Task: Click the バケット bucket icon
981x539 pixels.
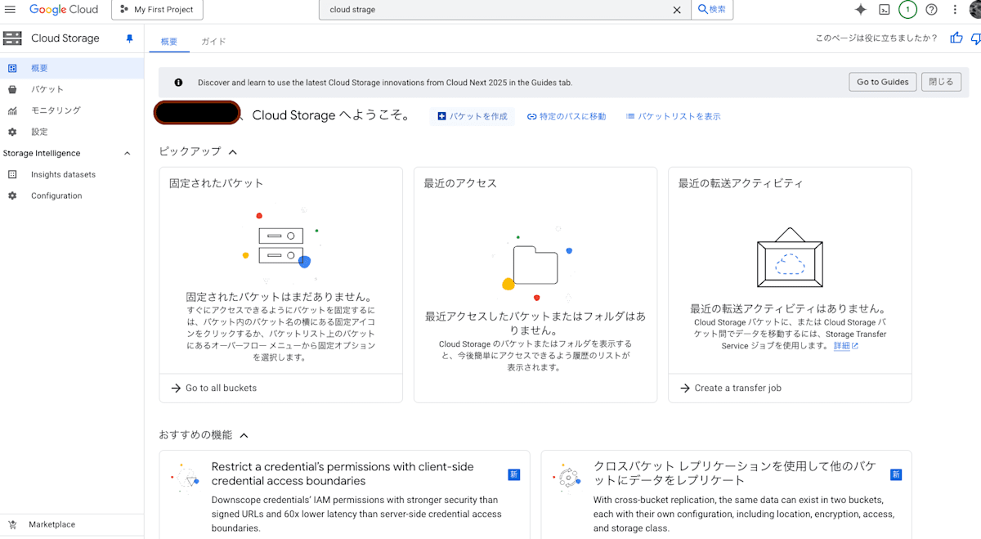Action: [x=12, y=89]
